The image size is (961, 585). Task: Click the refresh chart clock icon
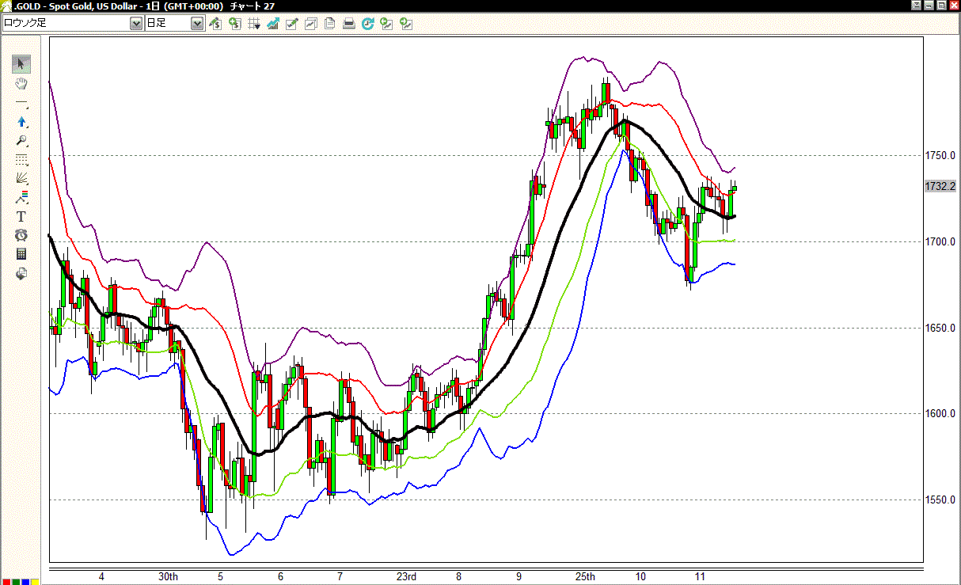368,24
